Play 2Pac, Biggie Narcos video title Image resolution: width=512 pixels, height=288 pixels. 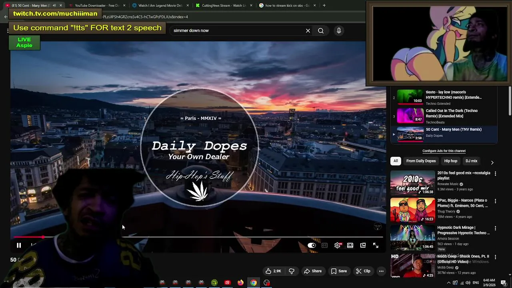(462, 203)
